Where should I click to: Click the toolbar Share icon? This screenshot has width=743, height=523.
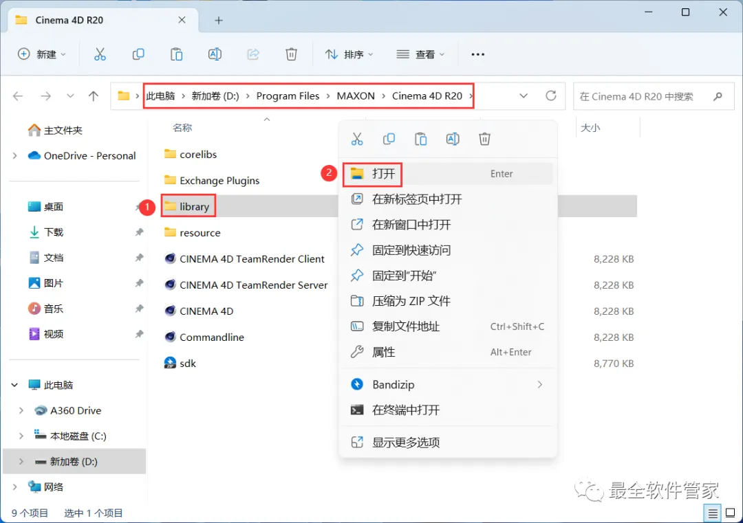[253, 54]
